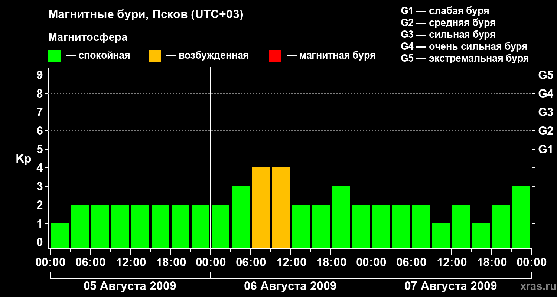Screen dimensions: 557x297
Task: Click the '— магнитная буря' legend label
Action: (331, 56)
